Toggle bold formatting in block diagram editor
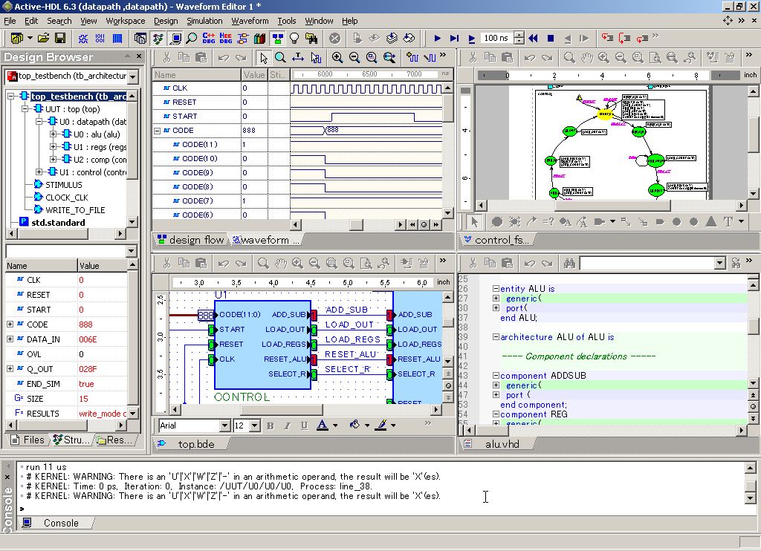Image resolution: width=761 pixels, height=551 pixels. coord(270,426)
